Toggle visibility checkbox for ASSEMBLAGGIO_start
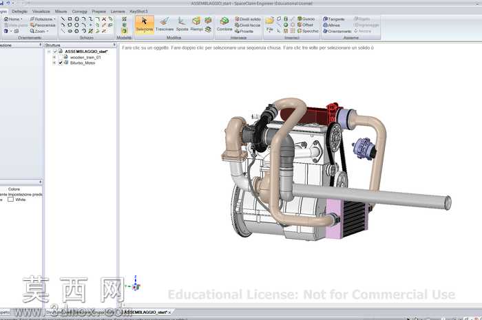This screenshot has height=320, width=482. pyautogui.click(x=54, y=52)
